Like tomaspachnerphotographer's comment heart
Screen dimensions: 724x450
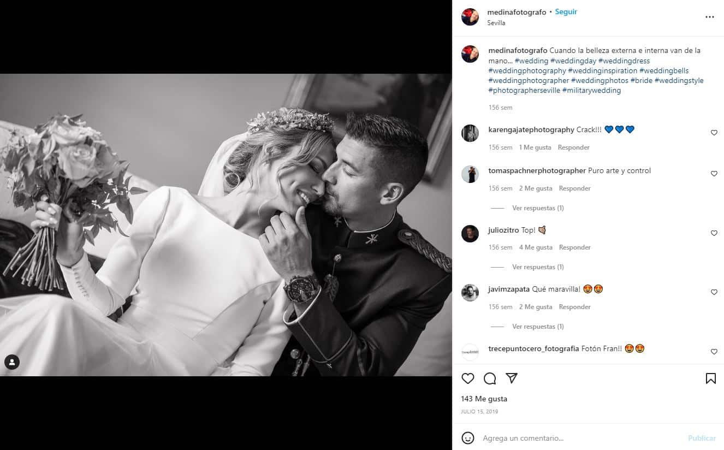[x=714, y=174]
